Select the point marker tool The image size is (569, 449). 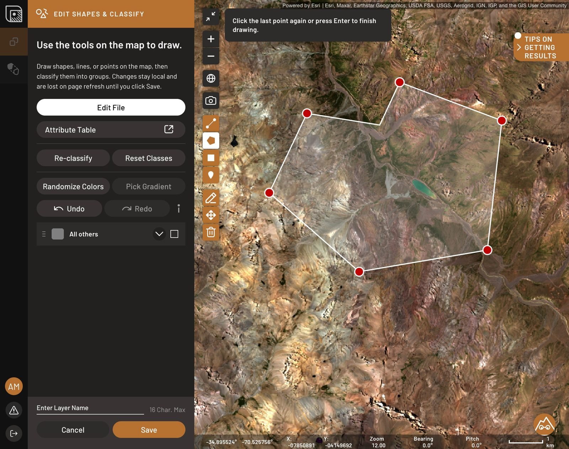pos(211,175)
